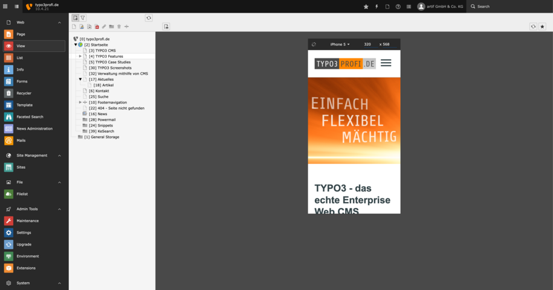Click the page tree filter funnel icon
The width and height of the screenshot is (553, 290).
pos(83,17)
